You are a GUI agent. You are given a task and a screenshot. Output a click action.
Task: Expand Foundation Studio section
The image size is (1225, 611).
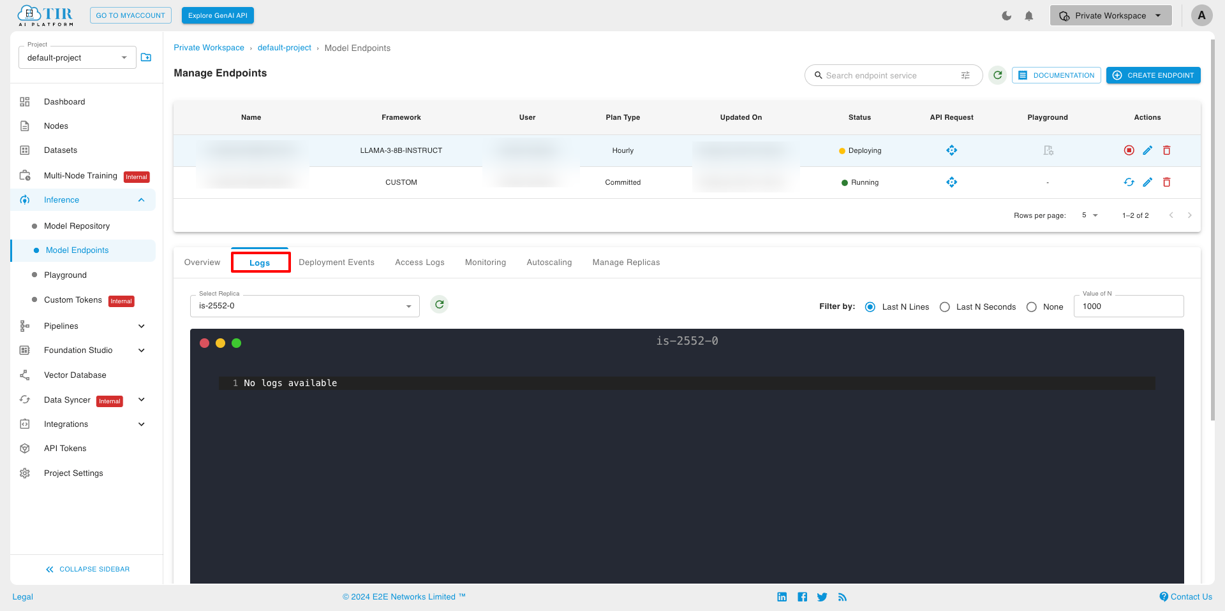pos(141,350)
